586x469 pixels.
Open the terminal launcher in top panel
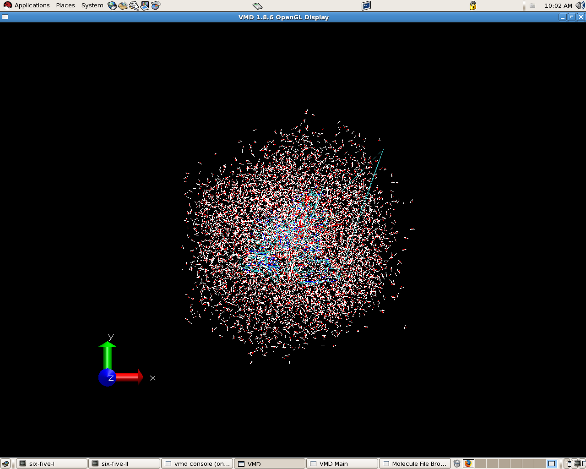pos(366,5)
